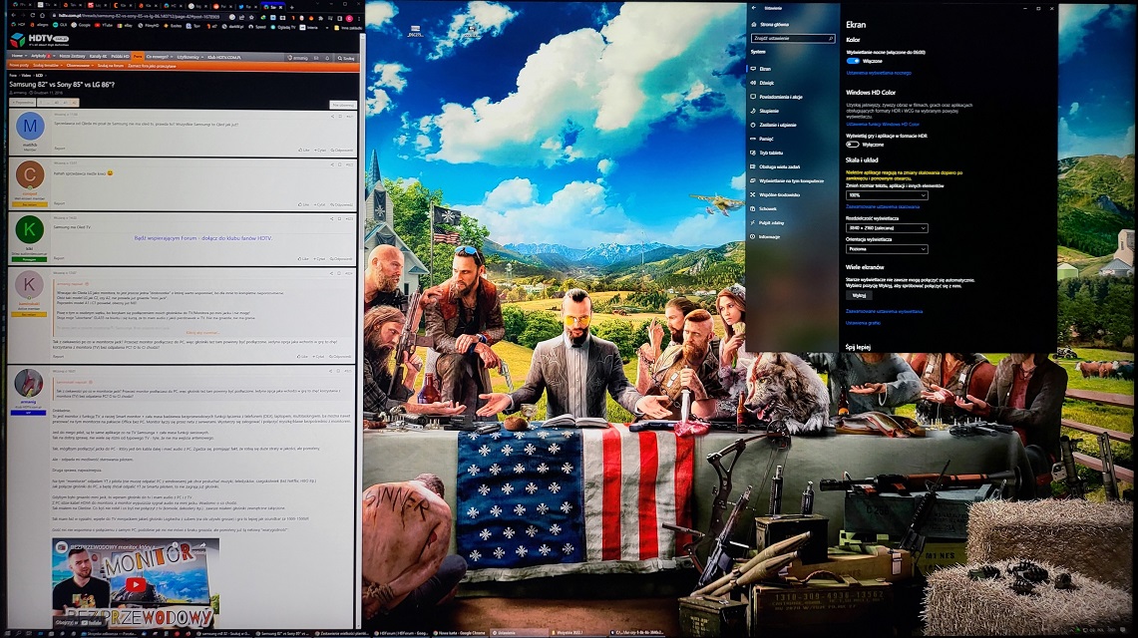Click Video in forum breadcrumb
The height and width of the screenshot is (638, 1138).
point(26,75)
